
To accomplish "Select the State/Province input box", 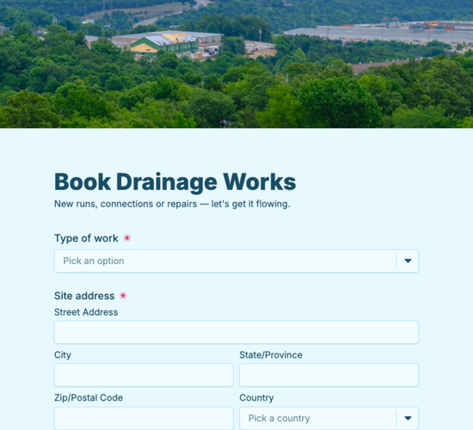I will tap(329, 375).
